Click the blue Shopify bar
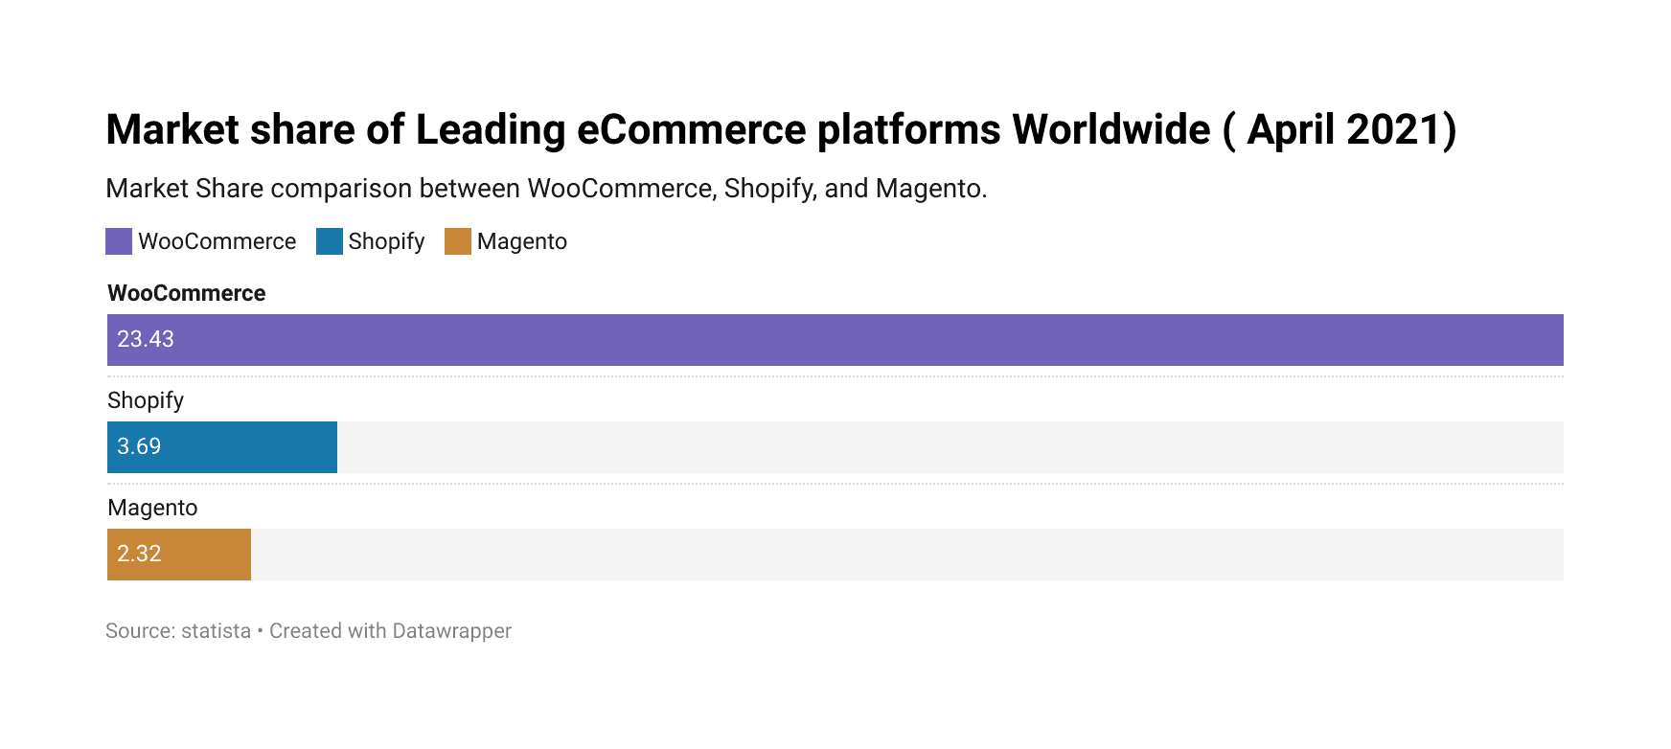 point(222,447)
